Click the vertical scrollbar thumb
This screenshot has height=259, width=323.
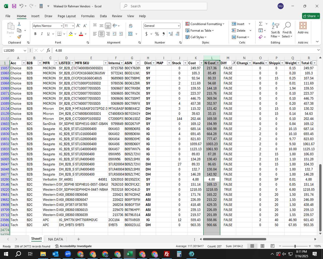320,198
